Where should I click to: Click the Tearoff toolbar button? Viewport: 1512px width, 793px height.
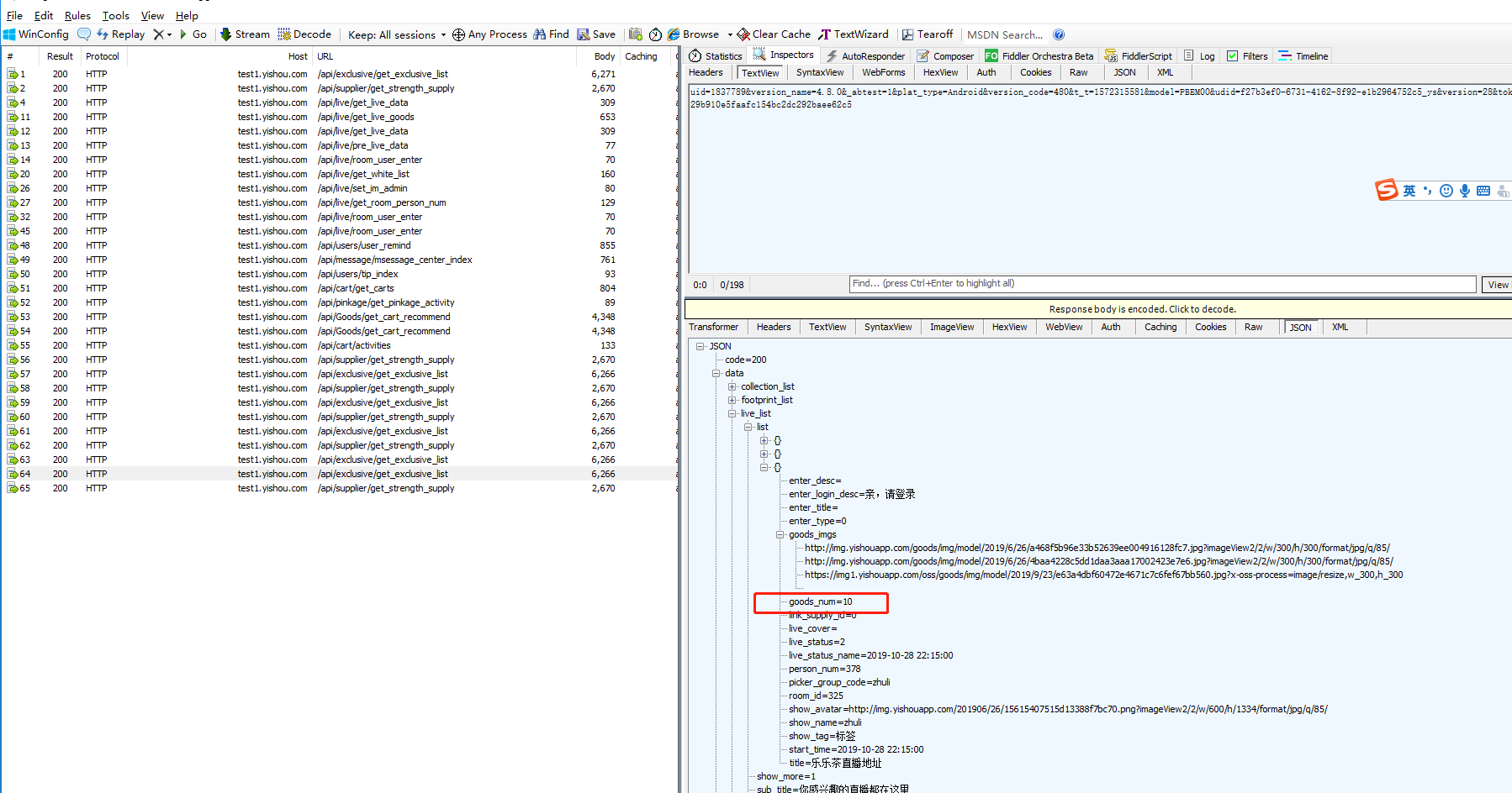(928, 34)
